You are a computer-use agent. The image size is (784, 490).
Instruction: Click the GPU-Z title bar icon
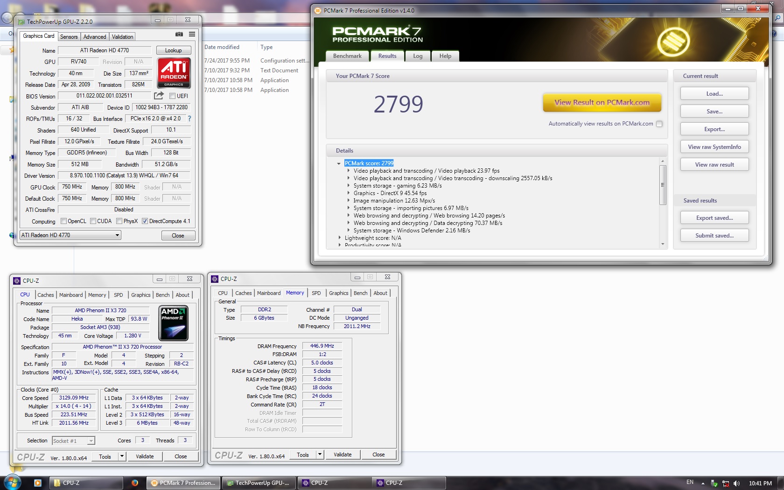21,21
